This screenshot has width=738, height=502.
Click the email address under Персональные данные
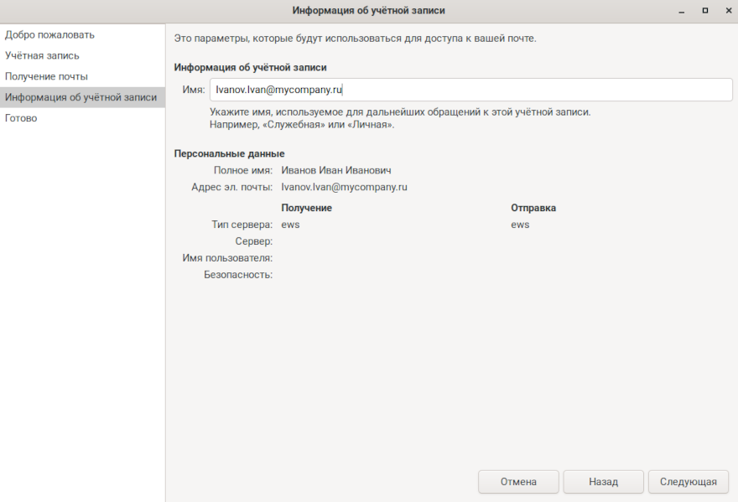[x=344, y=188]
